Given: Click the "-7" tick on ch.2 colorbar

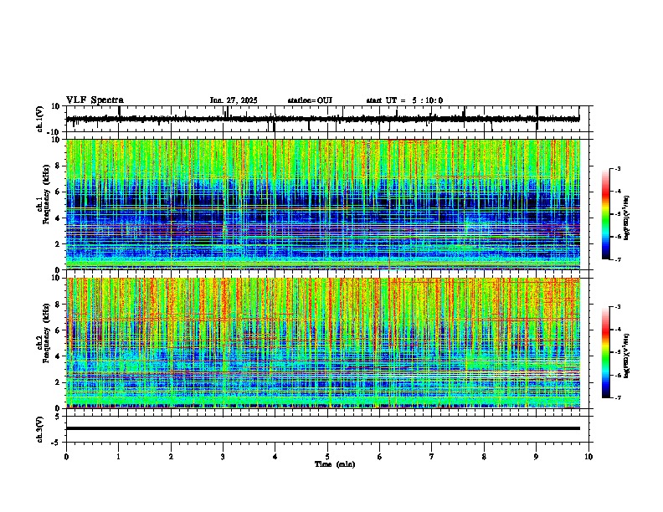Looking at the screenshot, I should pos(618,398).
